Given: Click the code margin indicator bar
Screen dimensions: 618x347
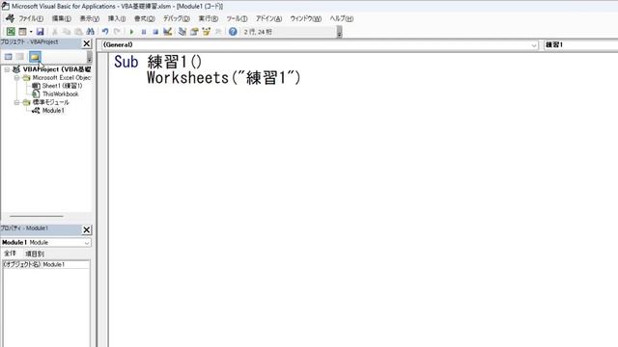Looking at the screenshot, I should tap(103, 200).
